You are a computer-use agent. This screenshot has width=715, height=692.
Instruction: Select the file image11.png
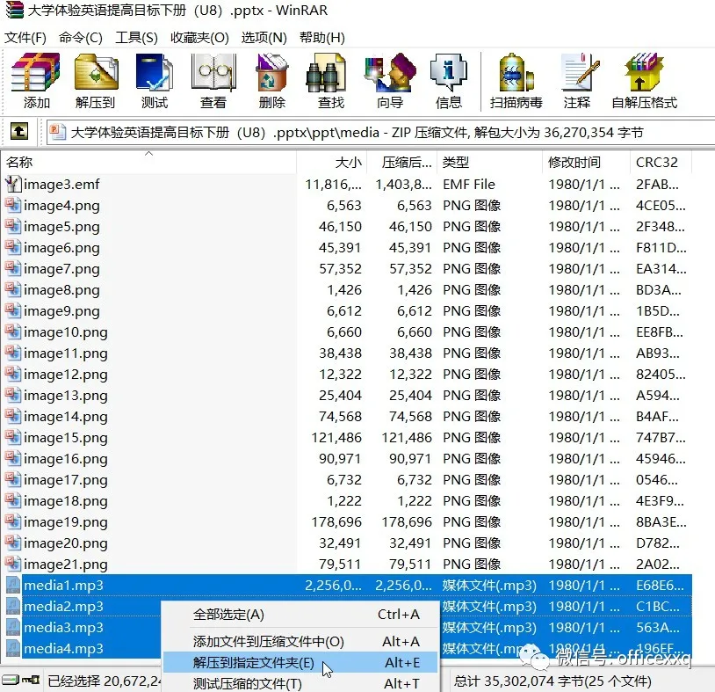click(x=66, y=353)
